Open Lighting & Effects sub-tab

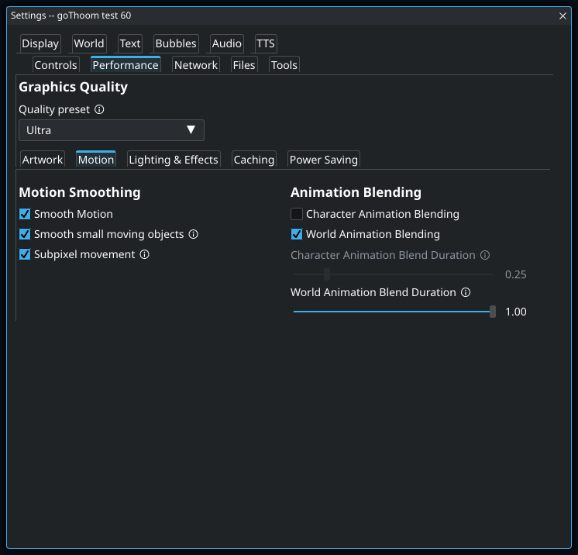click(174, 160)
